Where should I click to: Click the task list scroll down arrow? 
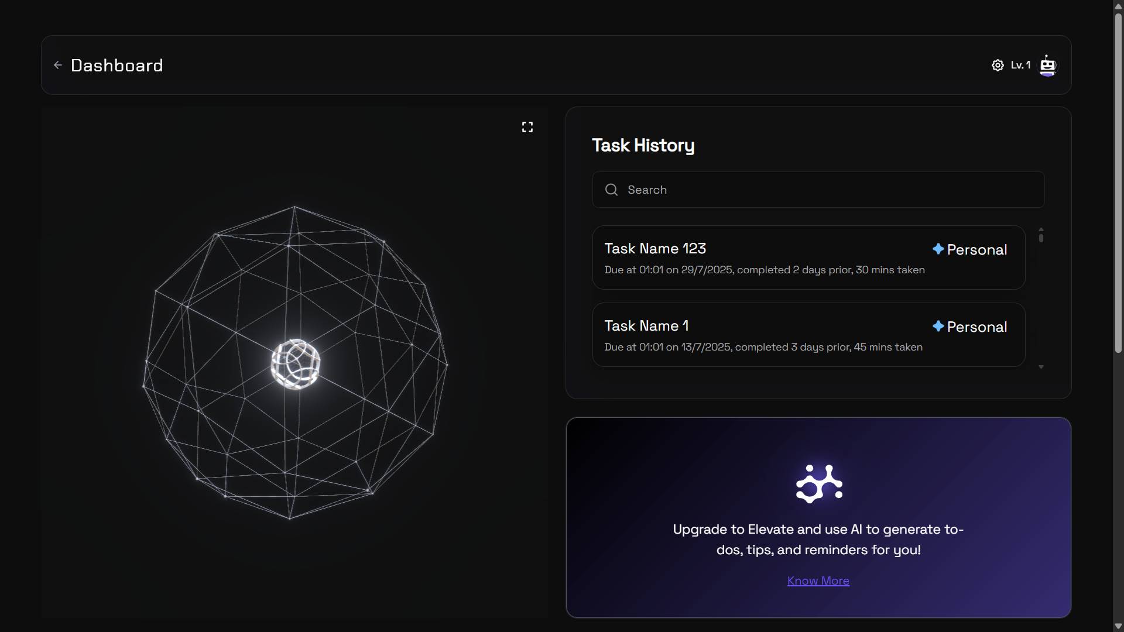click(1041, 367)
